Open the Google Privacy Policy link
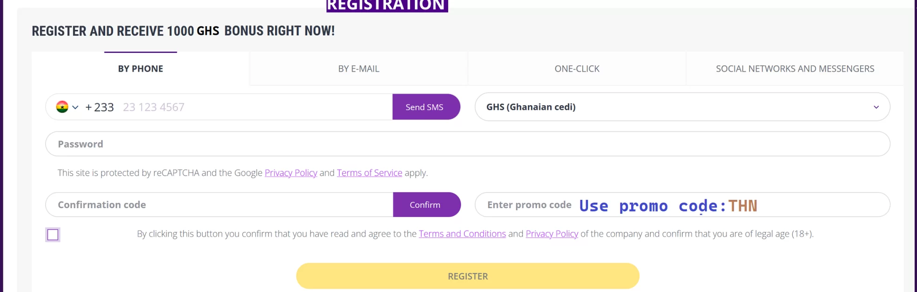917x292 pixels. click(291, 173)
